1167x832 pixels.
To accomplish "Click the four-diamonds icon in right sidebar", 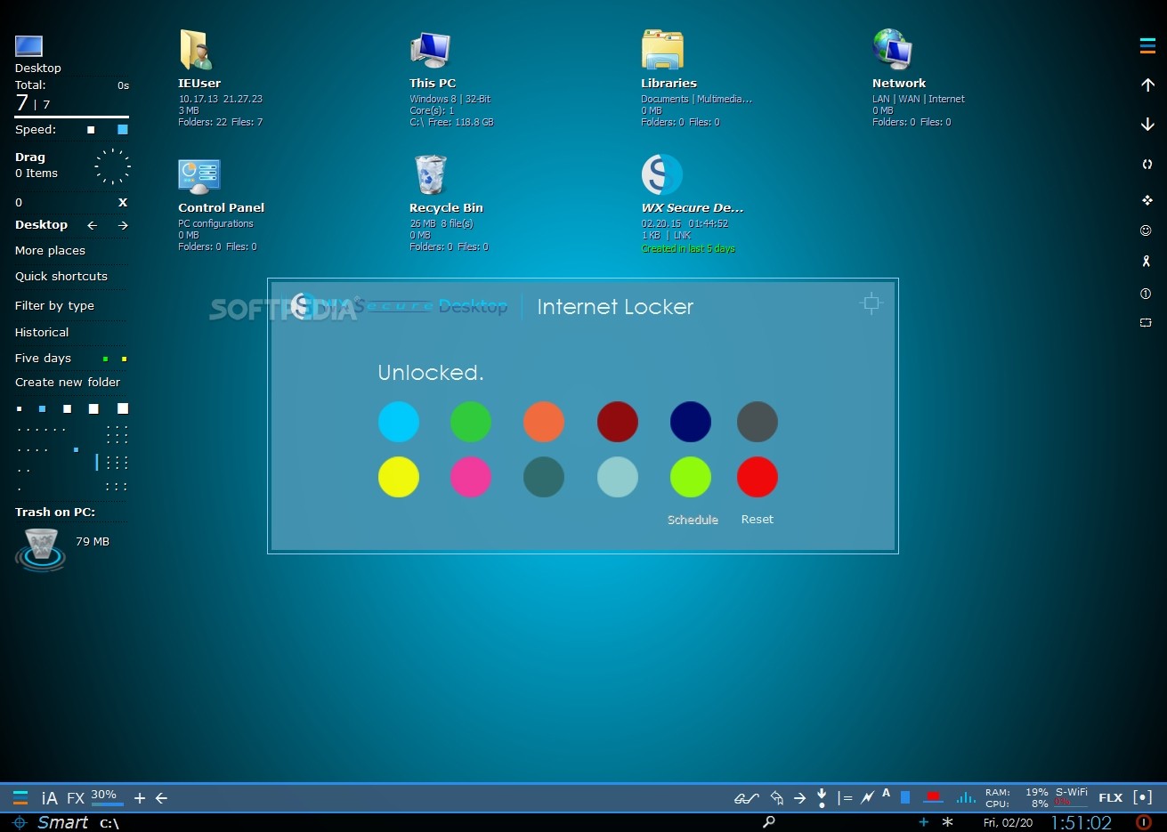I will click(1147, 200).
